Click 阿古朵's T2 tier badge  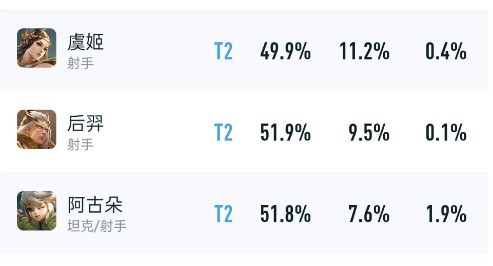click(224, 214)
